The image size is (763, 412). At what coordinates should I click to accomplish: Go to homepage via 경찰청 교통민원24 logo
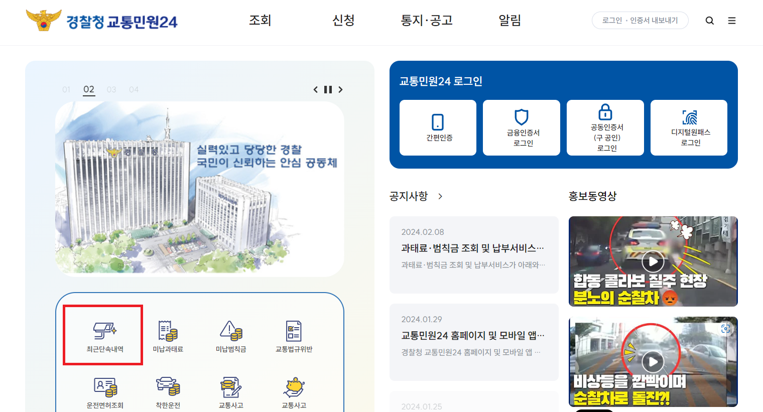102,21
